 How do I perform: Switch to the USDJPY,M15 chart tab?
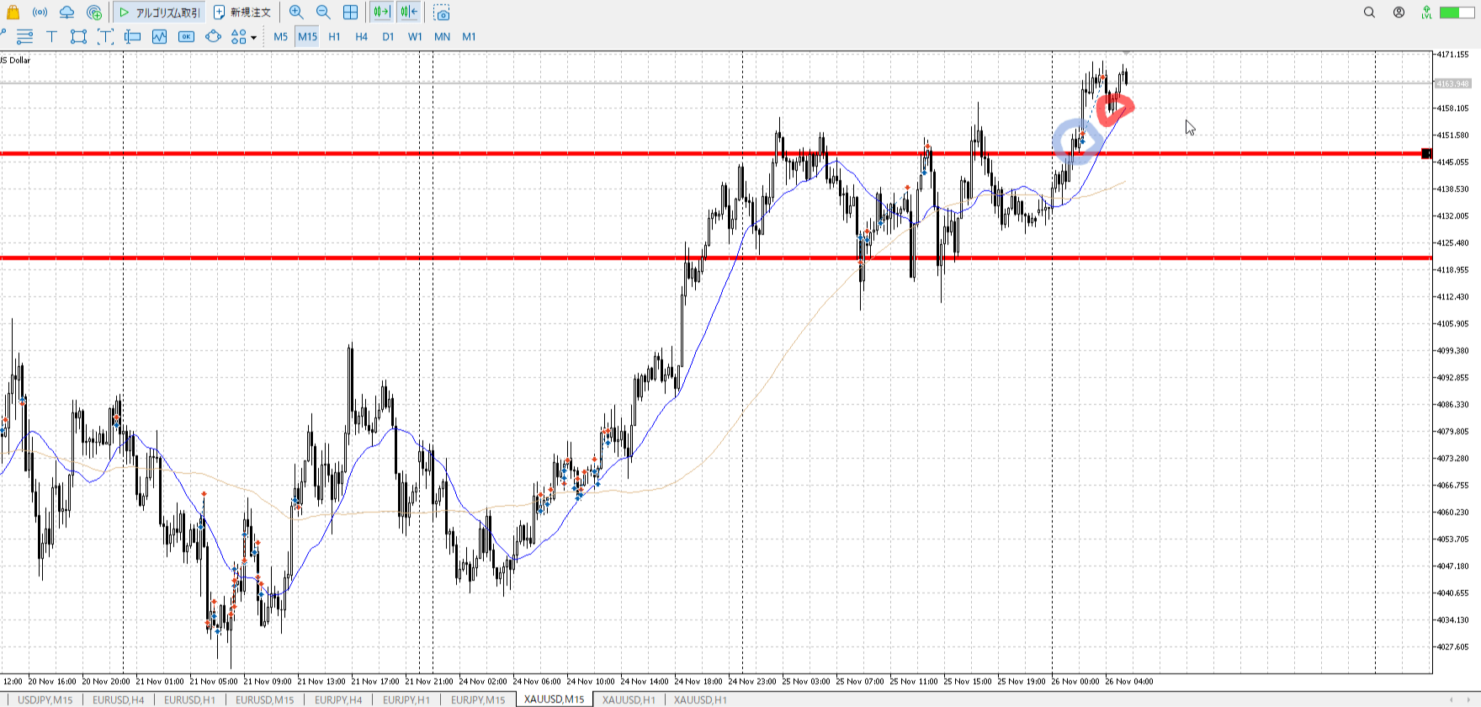[x=45, y=699]
